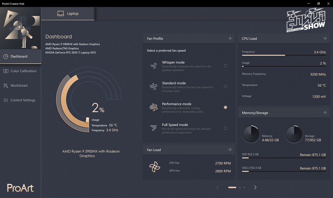The image size is (333, 198).
Task: Click the Memory/Storage panel title
Action: click(x=255, y=113)
